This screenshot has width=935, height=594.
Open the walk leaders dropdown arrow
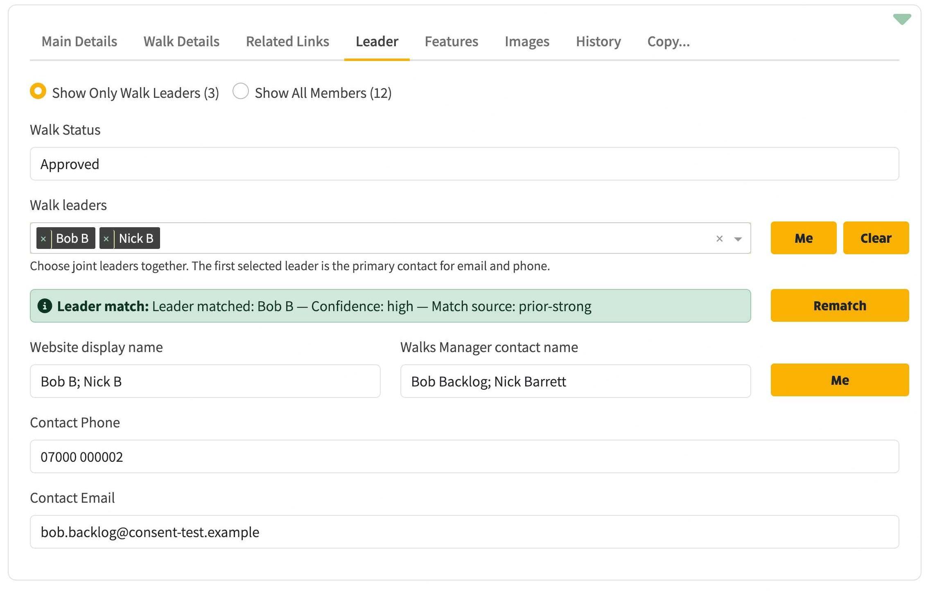(738, 239)
